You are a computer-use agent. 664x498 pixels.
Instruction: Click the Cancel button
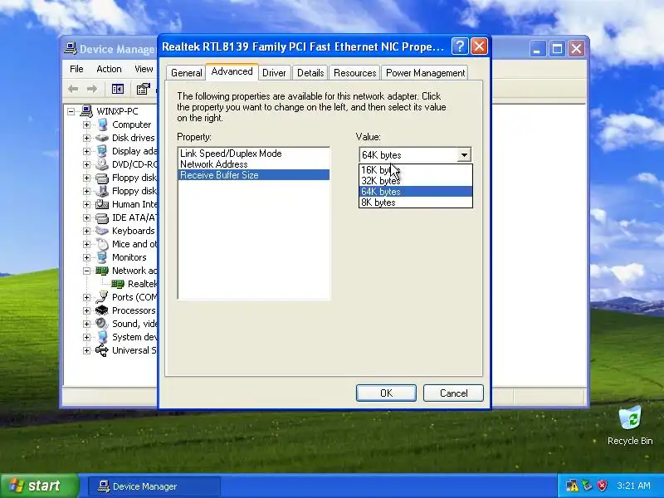pos(453,393)
